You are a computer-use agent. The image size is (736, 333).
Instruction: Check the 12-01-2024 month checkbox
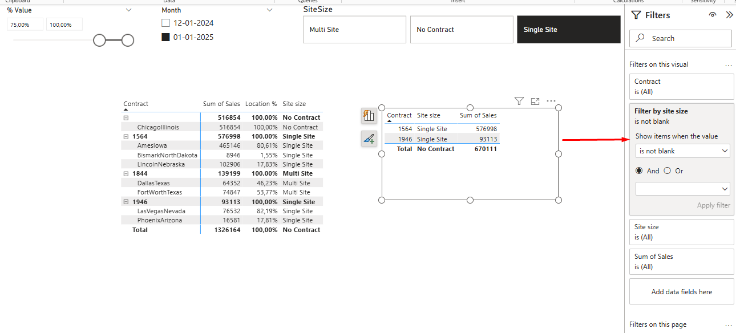tap(165, 23)
